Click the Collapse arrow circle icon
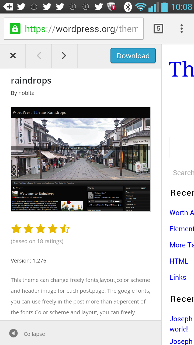The height and width of the screenshot is (345, 194). click(13, 333)
